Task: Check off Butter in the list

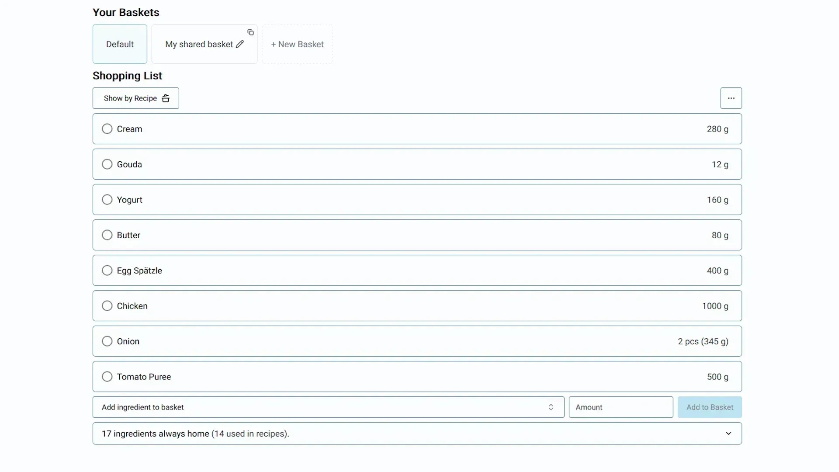Action: point(107,235)
